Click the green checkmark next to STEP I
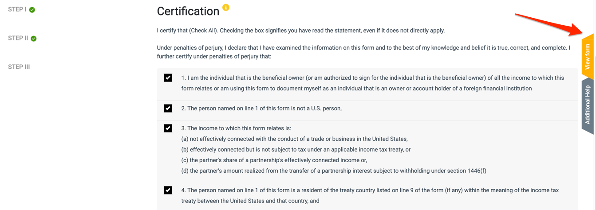 (32, 10)
